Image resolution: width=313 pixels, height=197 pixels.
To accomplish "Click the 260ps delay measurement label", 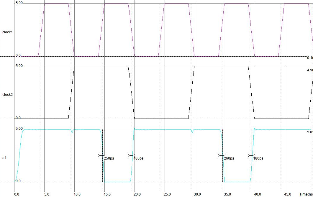I will click(229, 158).
